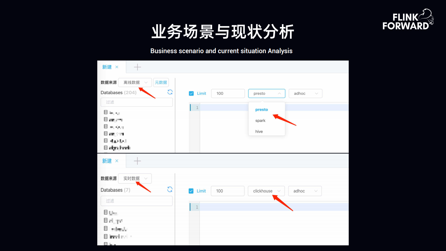
Task: Toggle Limit checkbox in upper panel
Action: pos(191,94)
